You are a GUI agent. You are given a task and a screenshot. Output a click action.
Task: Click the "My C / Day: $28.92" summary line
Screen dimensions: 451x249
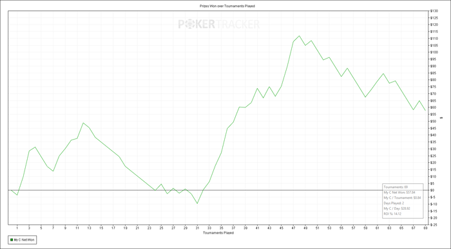point(397,208)
